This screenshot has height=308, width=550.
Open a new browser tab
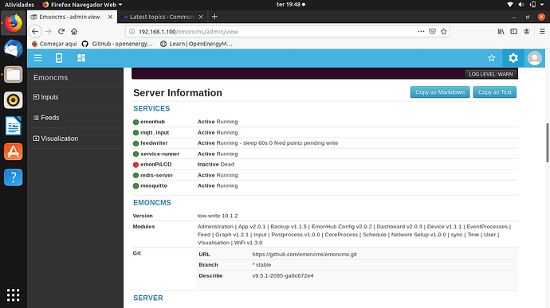click(x=214, y=17)
